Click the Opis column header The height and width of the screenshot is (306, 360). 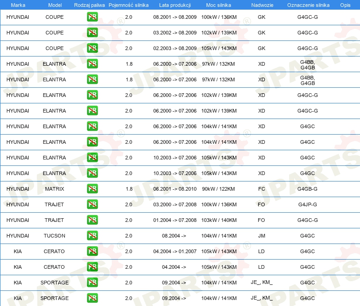tap(345, 5)
